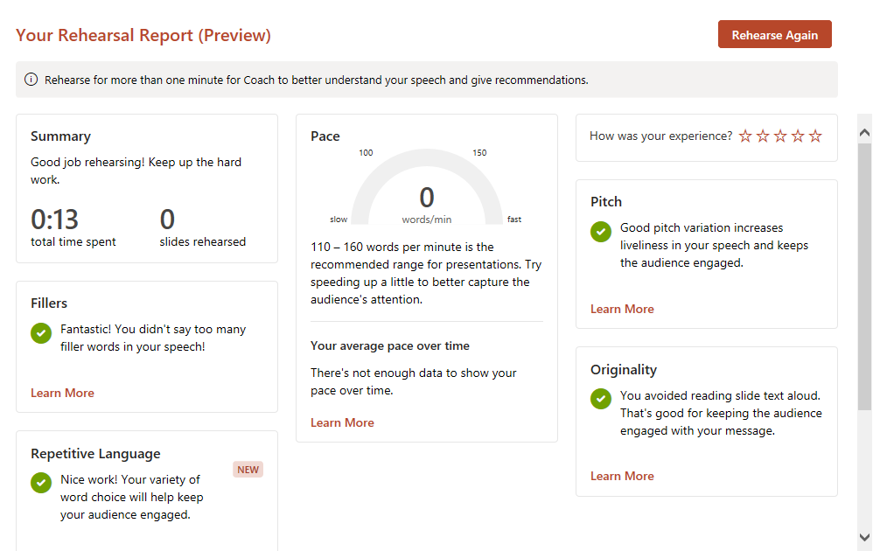Click the scrollbar up arrow
This screenshot has height=551, width=873.
(864, 132)
